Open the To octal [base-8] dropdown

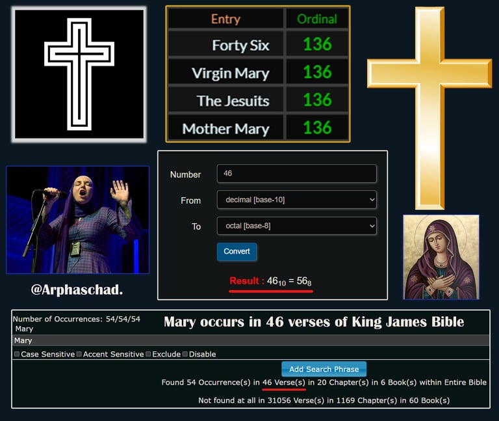[x=296, y=226]
